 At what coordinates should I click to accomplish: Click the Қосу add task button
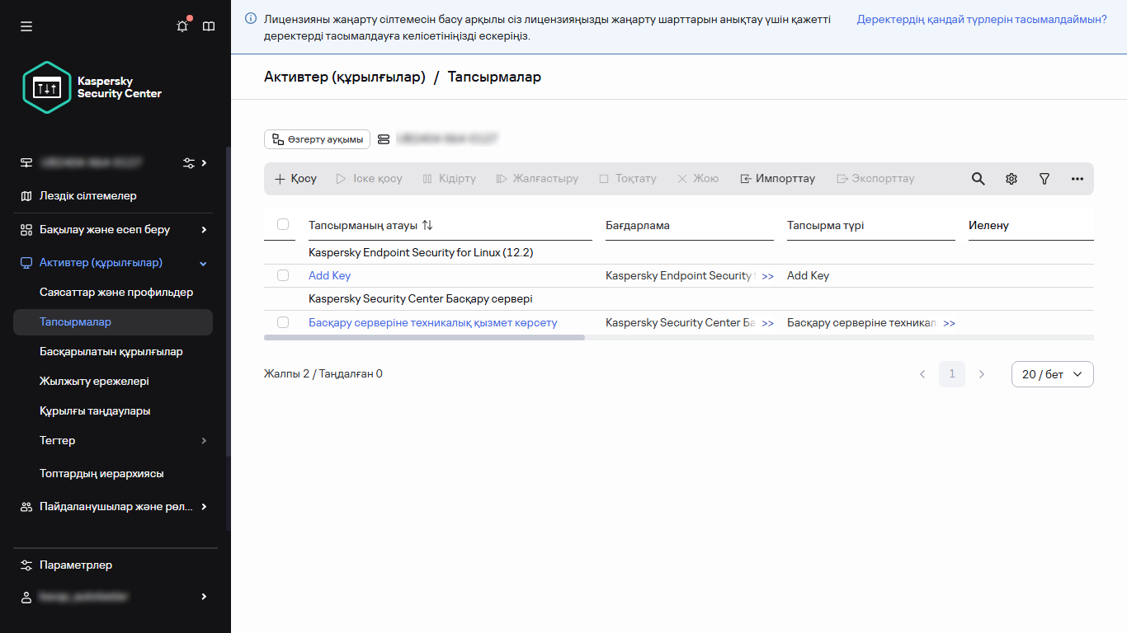(x=295, y=179)
